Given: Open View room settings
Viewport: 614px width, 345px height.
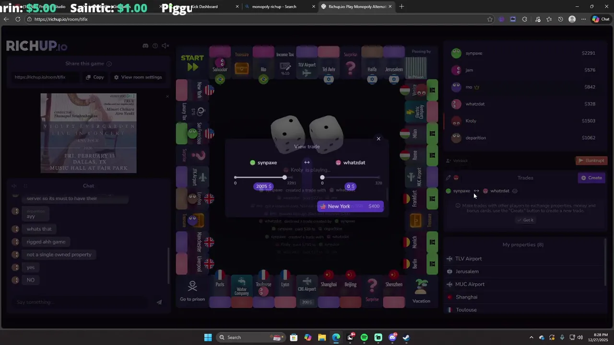Looking at the screenshot, I should click(138, 77).
